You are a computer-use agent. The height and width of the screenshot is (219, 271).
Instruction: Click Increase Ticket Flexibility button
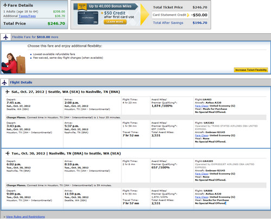click(x=251, y=70)
